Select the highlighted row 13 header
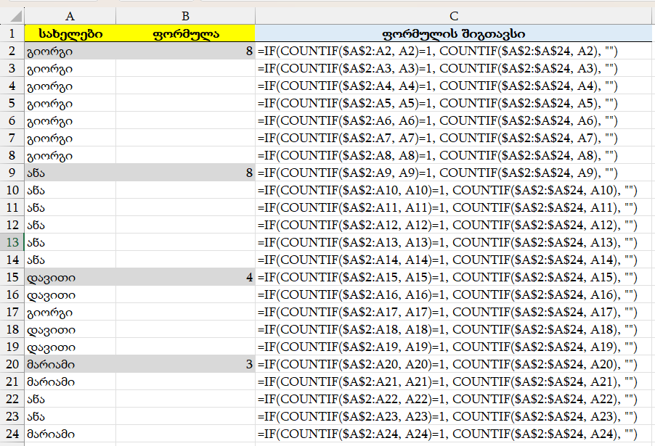This screenshot has height=446, width=655. 12,242
